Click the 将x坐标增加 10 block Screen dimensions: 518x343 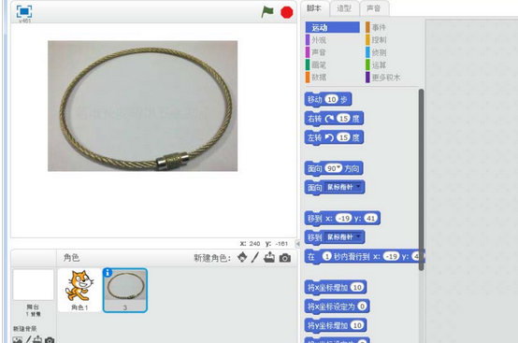[x=336, y=288]
